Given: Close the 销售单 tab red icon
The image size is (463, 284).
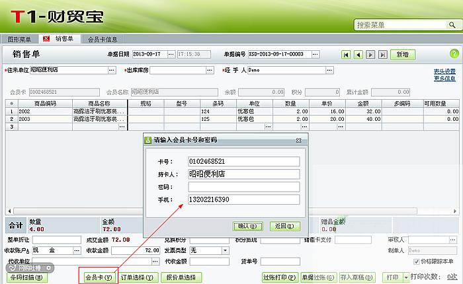Looking at the screenshot, I should click(x=46, y=39).
